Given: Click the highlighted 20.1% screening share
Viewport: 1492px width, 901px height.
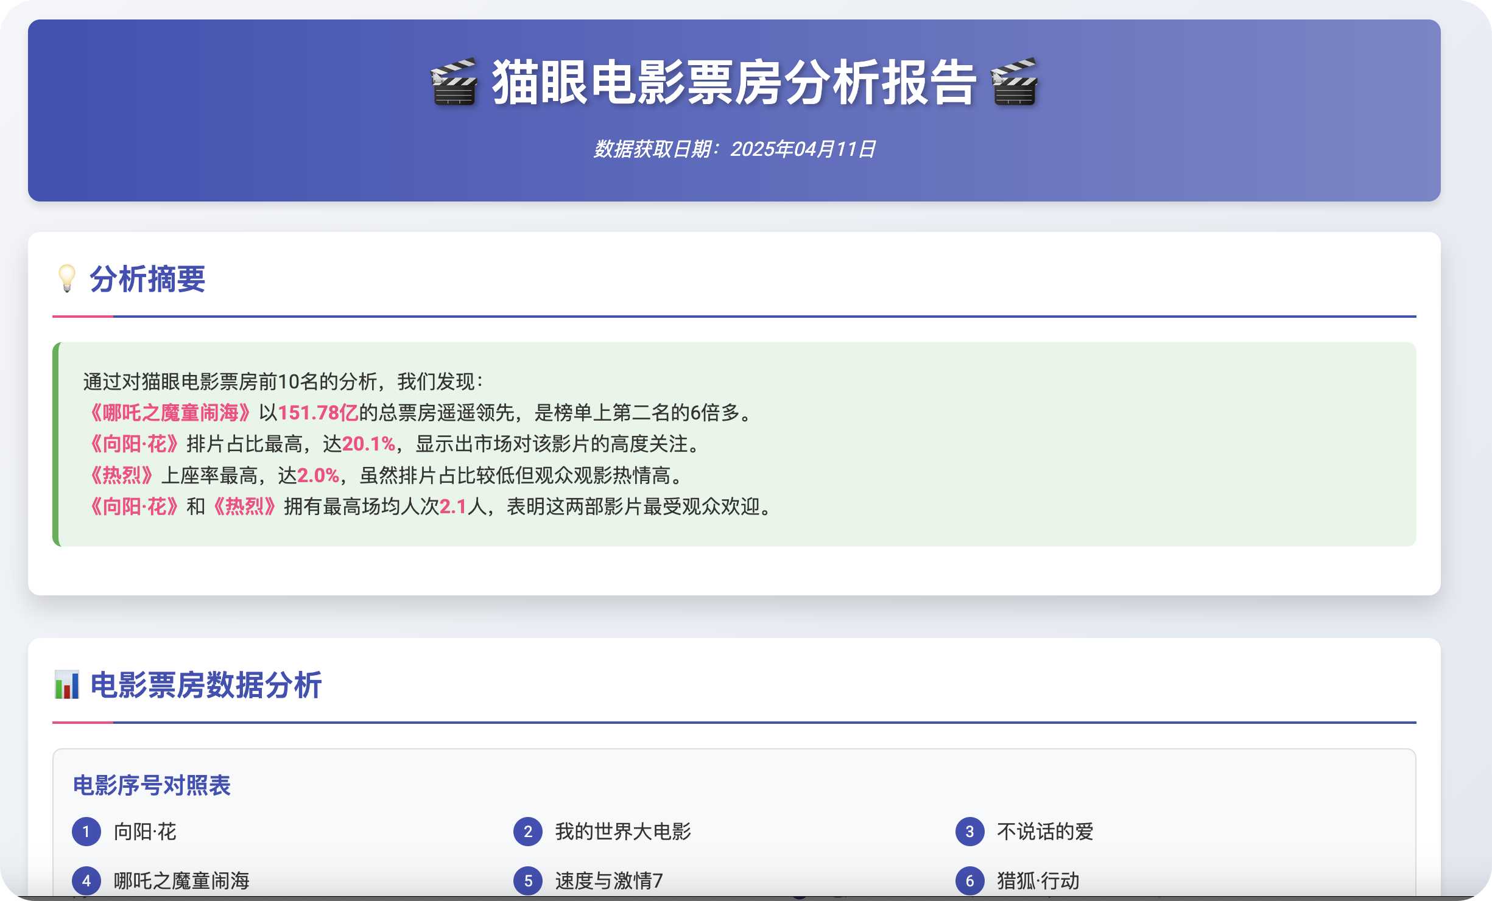Looking at the screenshot, I should coord(368,444).
